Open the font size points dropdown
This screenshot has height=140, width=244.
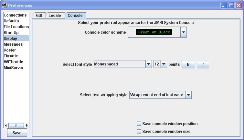click(x=164, y=64)
